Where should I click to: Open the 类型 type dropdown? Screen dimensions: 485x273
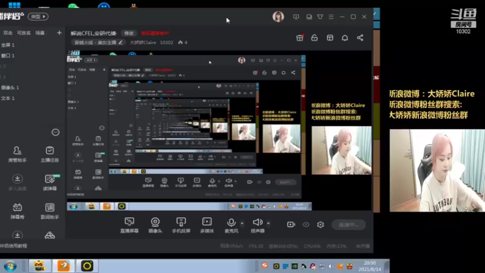click(x=38, y=16)
